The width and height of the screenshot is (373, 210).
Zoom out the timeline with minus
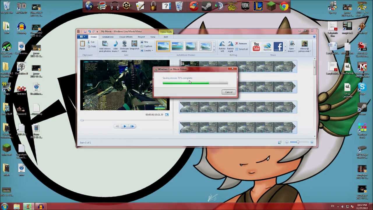coord(287,142)
